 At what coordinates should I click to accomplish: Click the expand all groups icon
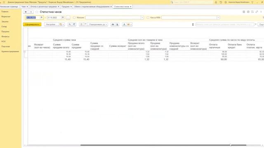coord(81,25)
